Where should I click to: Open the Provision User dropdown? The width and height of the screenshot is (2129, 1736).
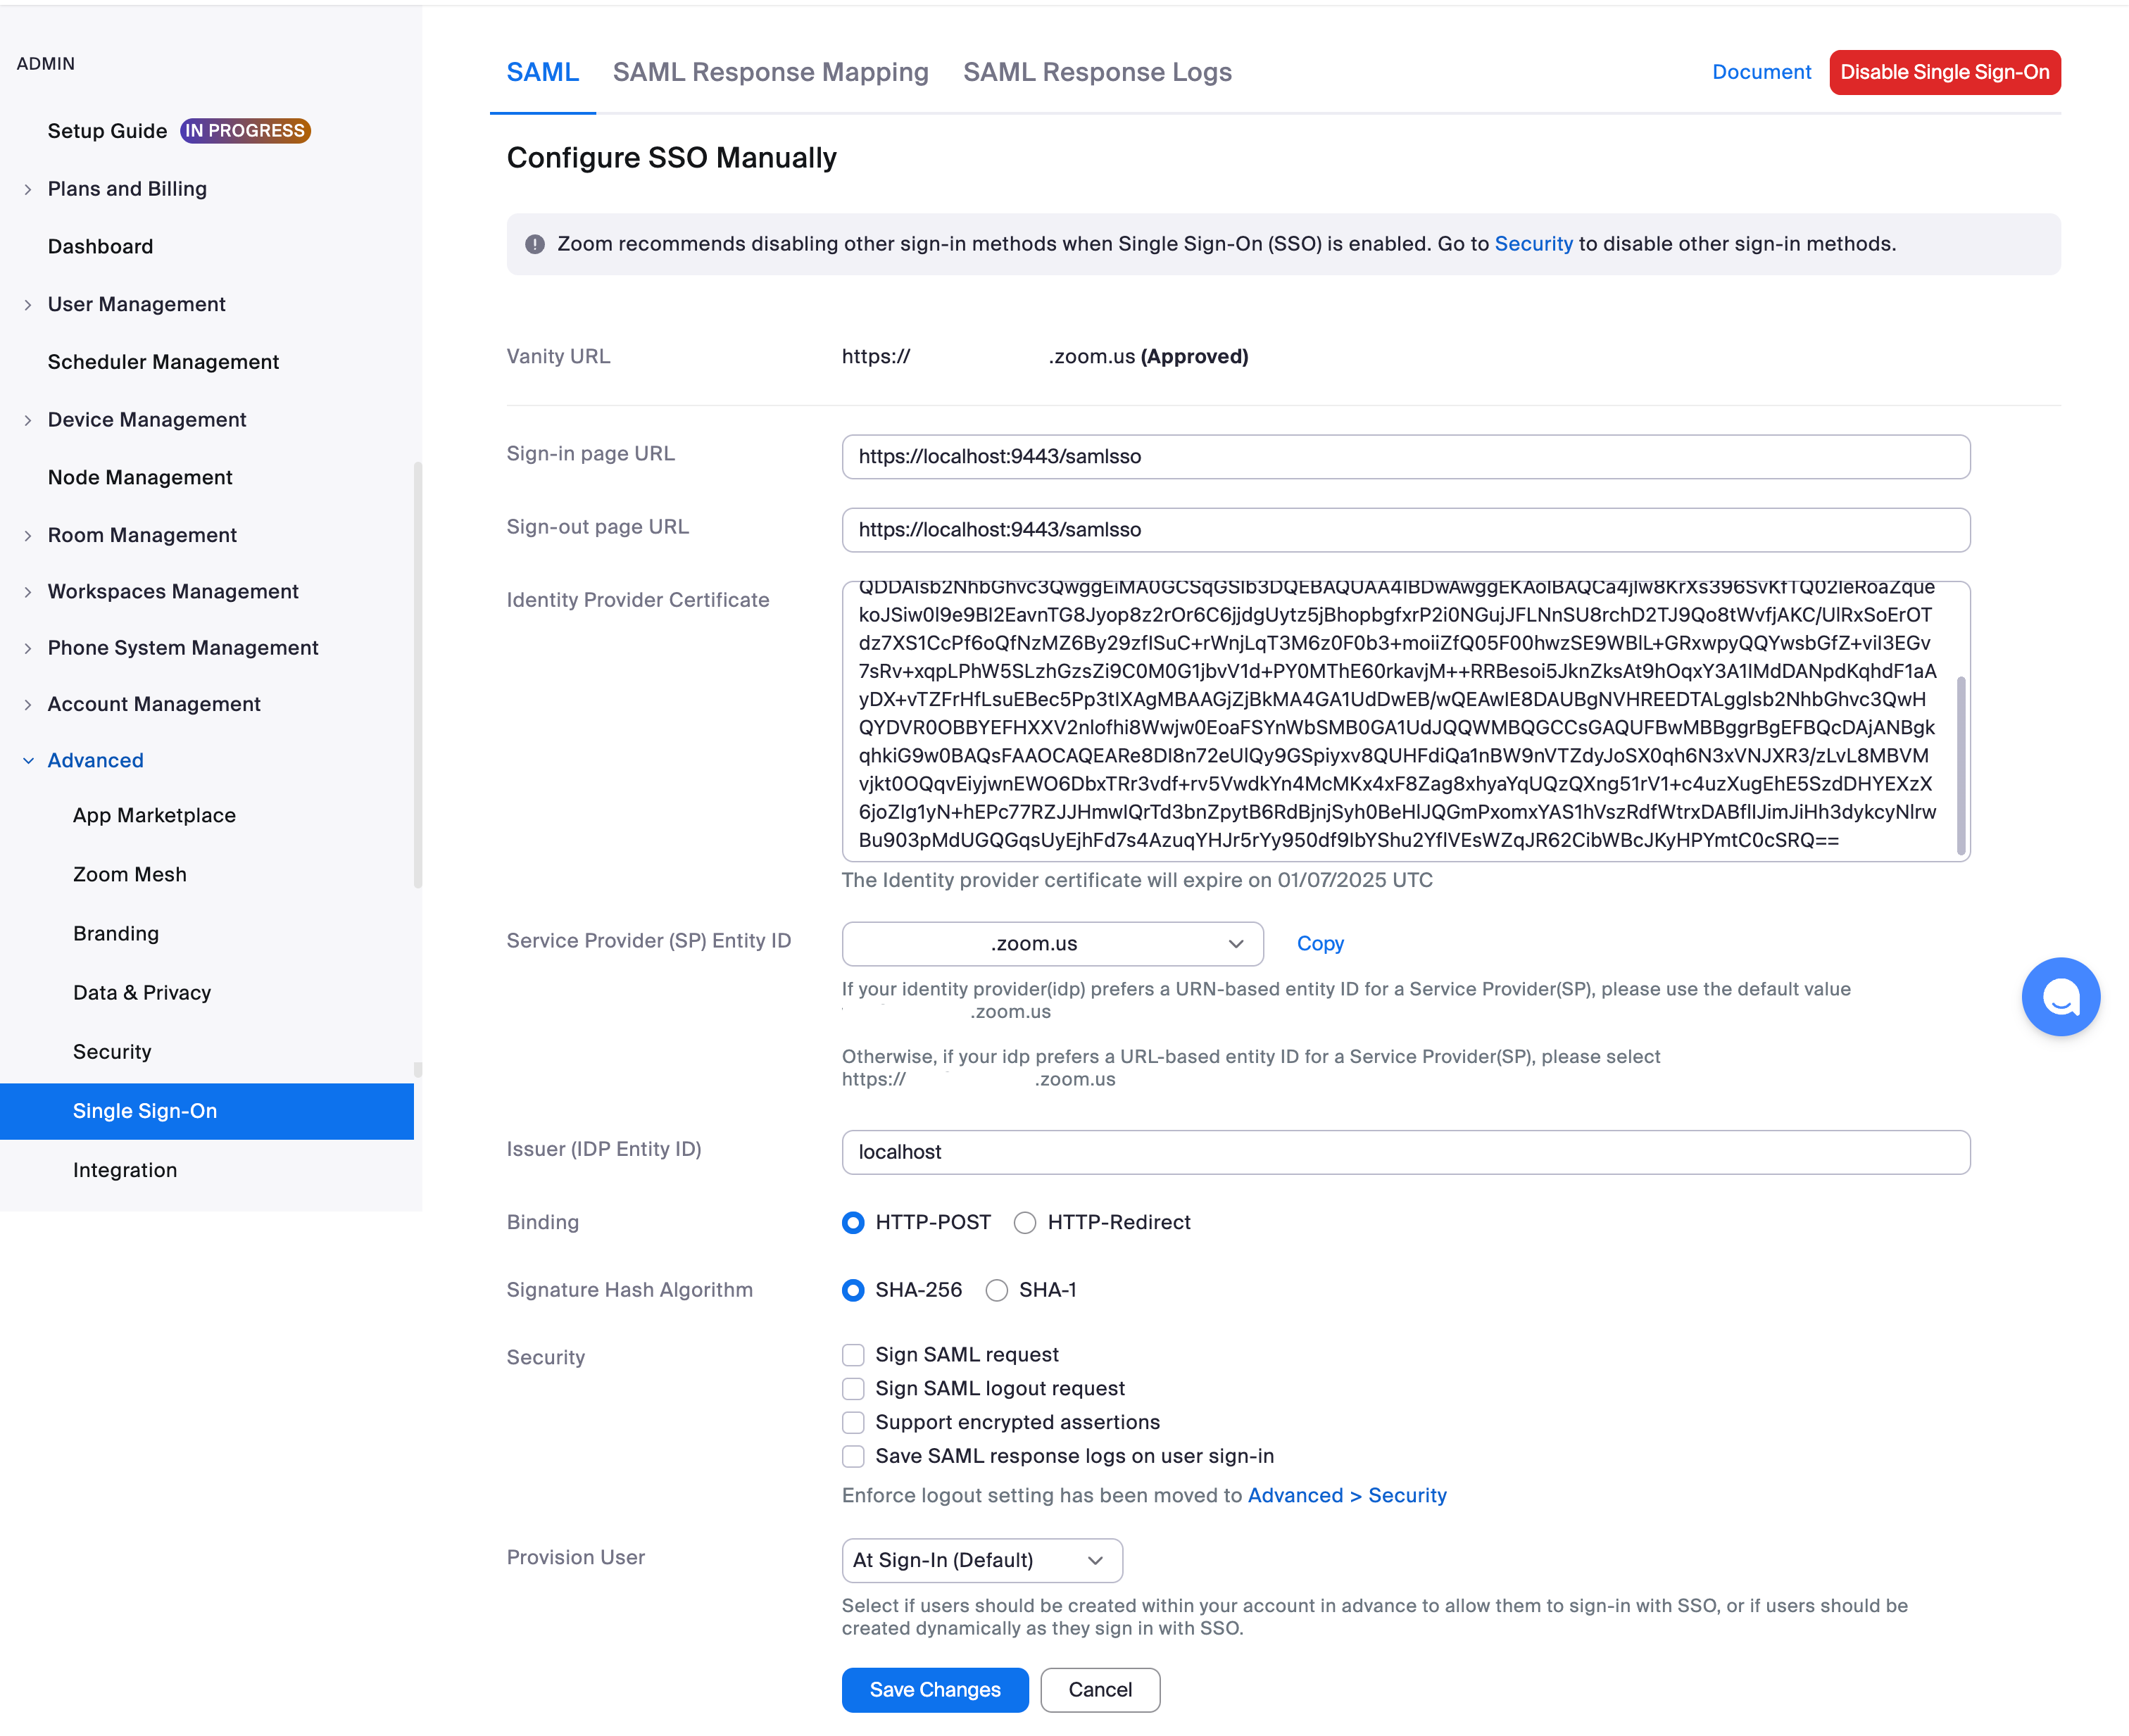[982, 1561]
